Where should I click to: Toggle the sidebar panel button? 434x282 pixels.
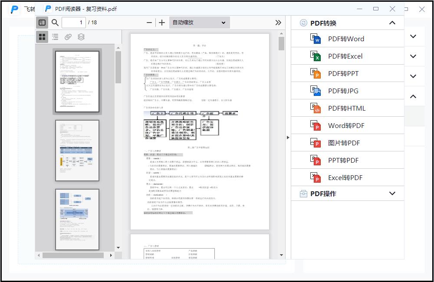coord(42,23)
